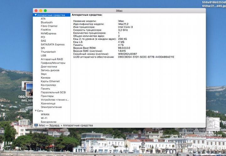The image size is (226, 156).
Task: Select Камера in the sidebar
Action: click(x=46, y=78)
